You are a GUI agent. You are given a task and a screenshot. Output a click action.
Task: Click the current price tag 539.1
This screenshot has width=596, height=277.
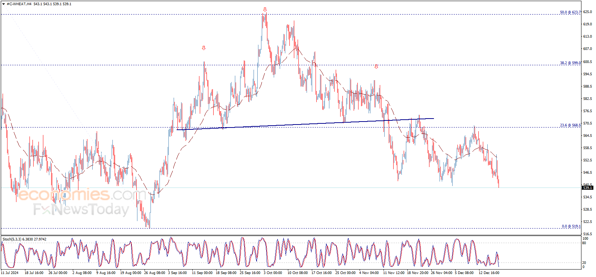[x=587, y=188]
